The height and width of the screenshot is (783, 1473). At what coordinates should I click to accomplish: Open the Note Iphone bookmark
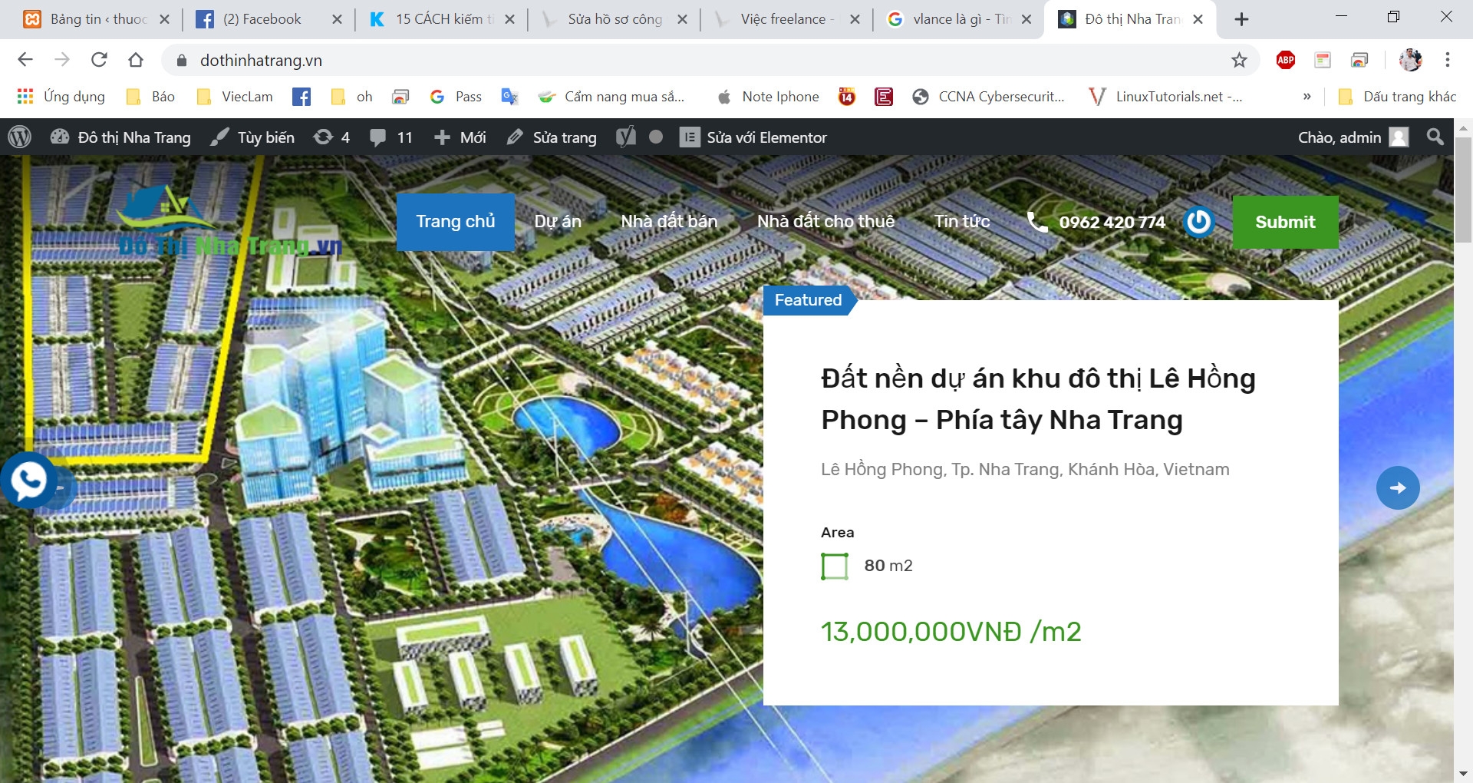coord(768,97)
